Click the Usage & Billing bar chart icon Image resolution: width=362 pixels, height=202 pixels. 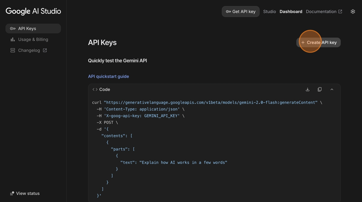coord(13,39)
